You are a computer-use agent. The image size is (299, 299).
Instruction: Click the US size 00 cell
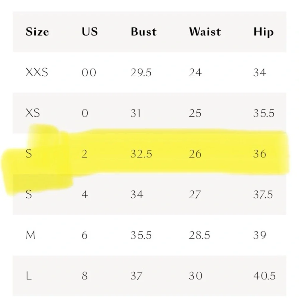[89, 73]
